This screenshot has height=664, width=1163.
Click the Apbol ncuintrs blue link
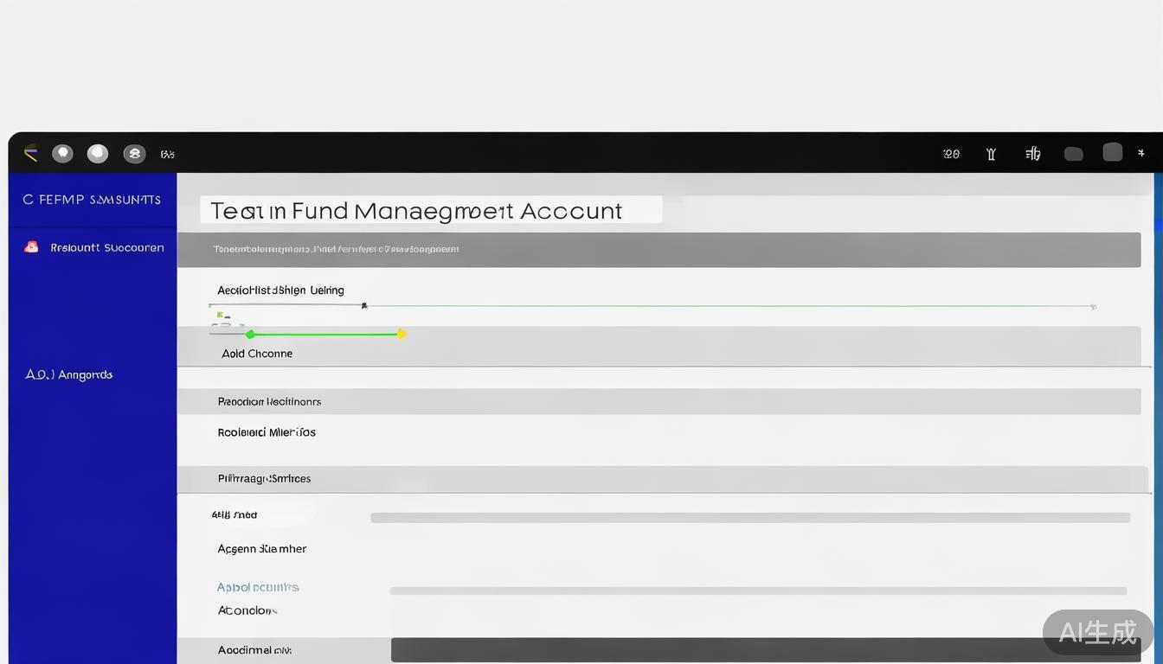pos(257,587)
